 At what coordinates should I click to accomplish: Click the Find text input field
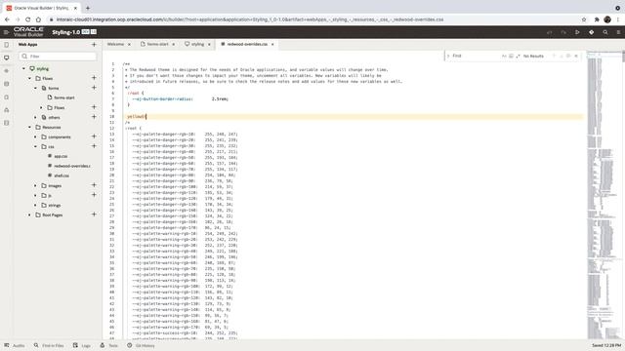pos(476,57)
